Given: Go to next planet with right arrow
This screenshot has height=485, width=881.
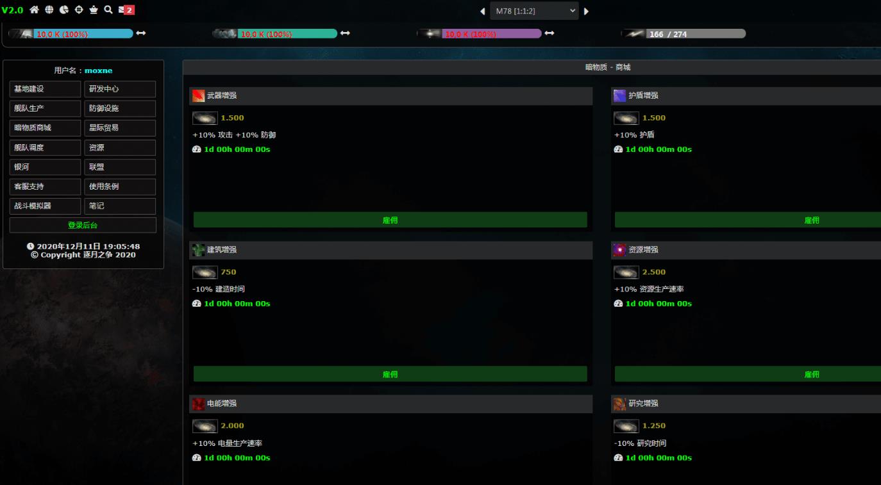Looking at the screenshot, I should coord(586,11).
